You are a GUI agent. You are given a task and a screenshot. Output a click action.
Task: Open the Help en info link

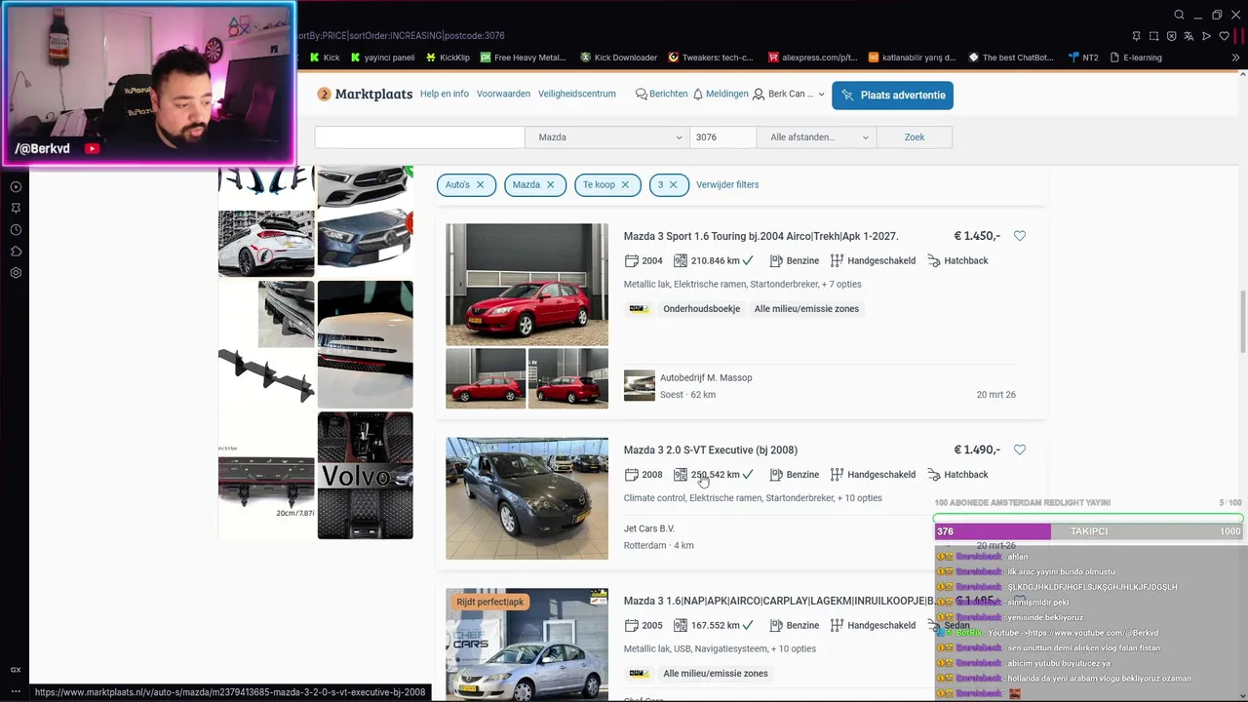pyautogui.click(x=445, y=94)
